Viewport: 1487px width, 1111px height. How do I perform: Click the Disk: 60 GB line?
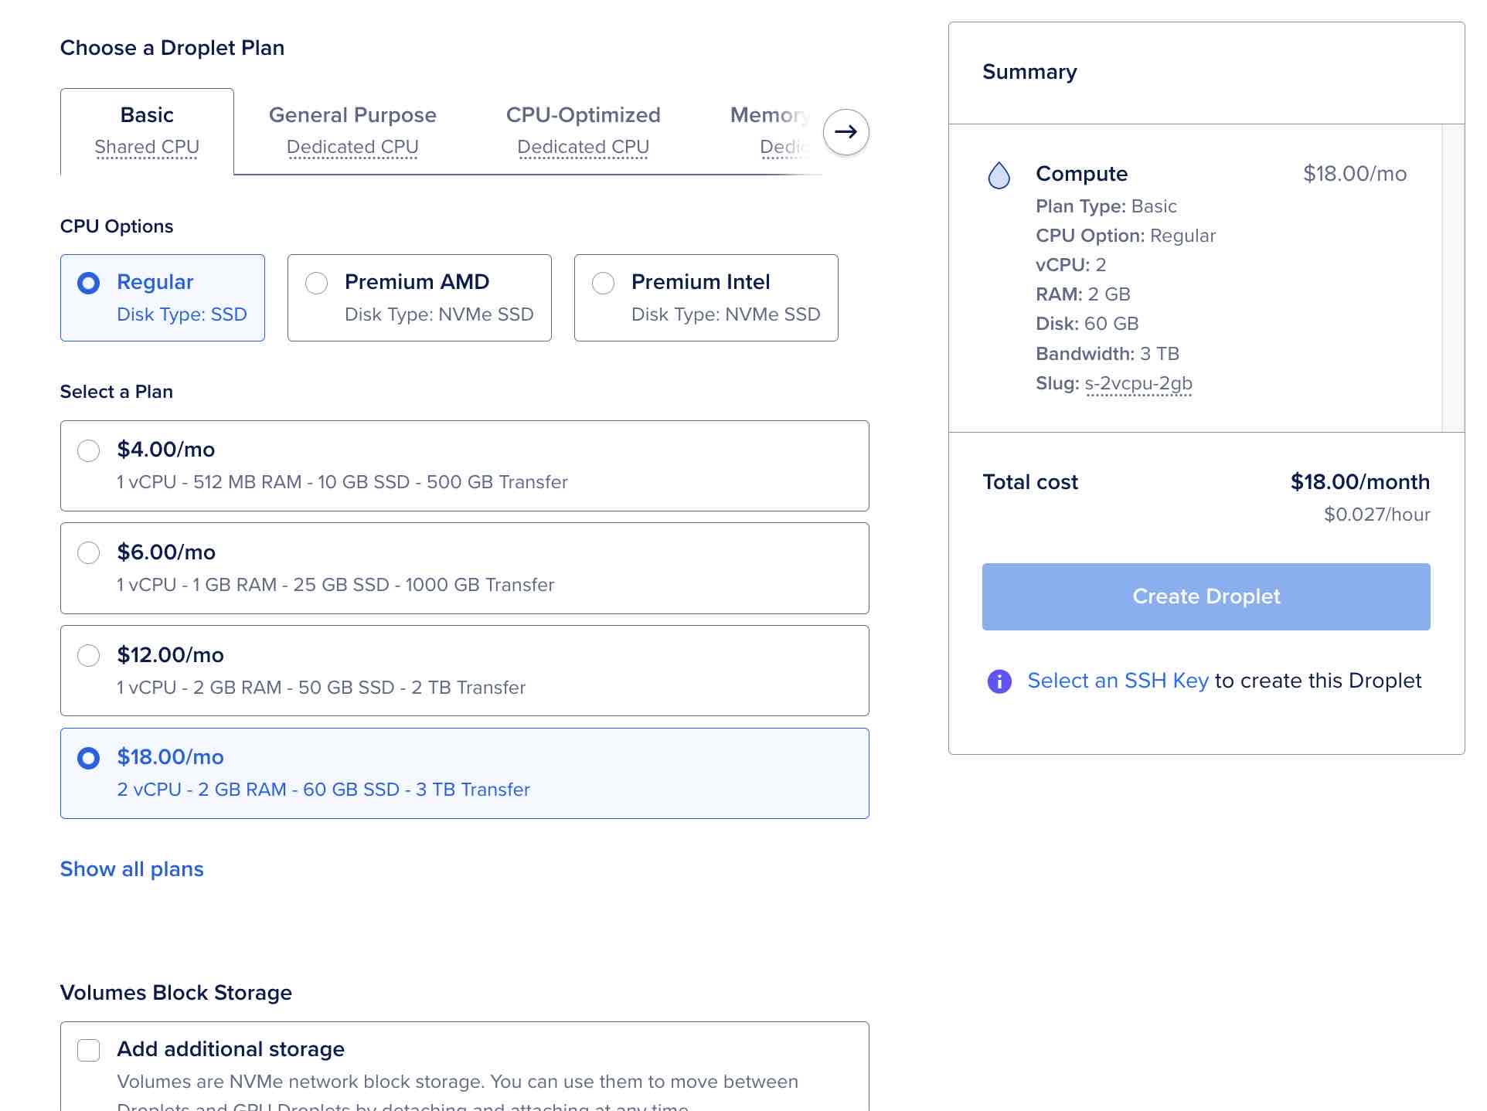pos(1087,324)
